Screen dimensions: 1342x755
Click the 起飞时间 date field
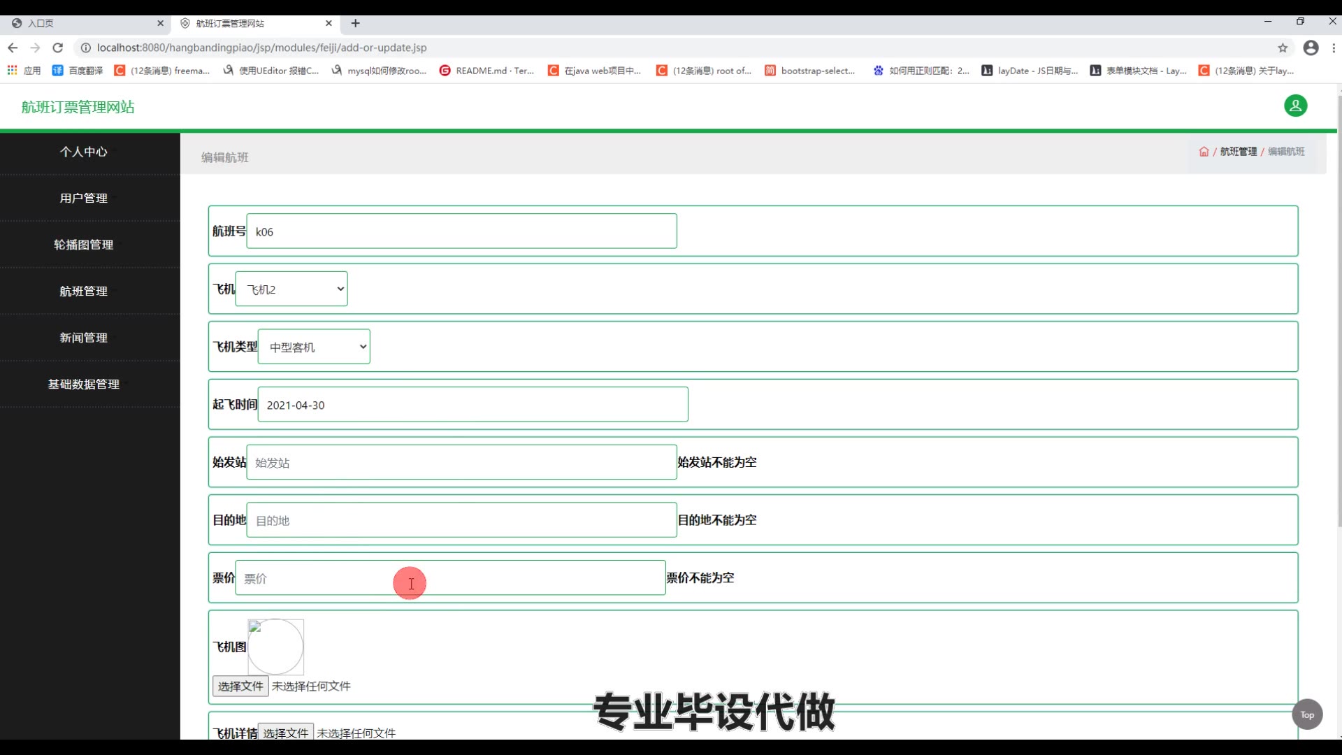[x=472, y=405]
